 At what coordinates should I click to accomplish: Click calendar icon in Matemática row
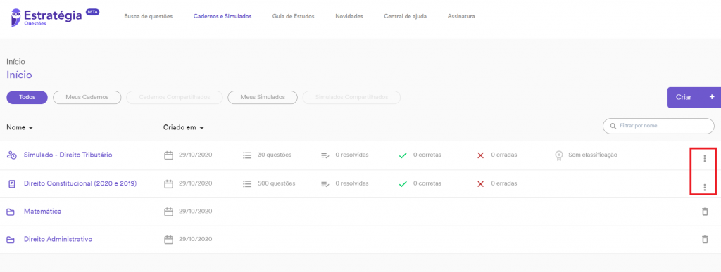coord(169,212)
